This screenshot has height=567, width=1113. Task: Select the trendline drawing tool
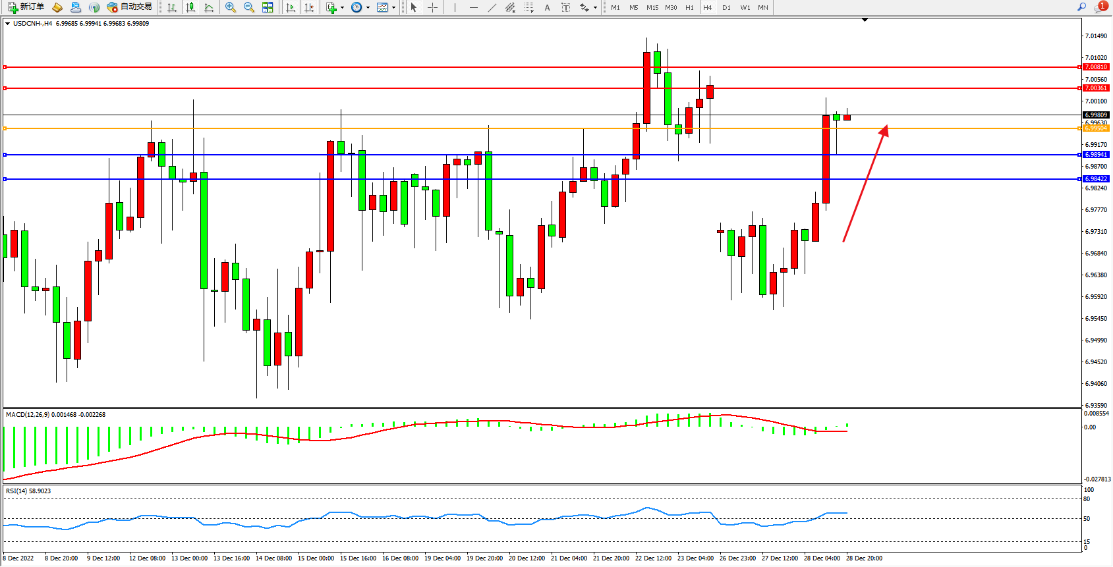[492, 7]
